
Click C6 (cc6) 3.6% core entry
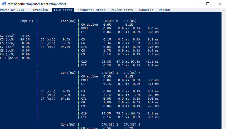pos(55,95)
